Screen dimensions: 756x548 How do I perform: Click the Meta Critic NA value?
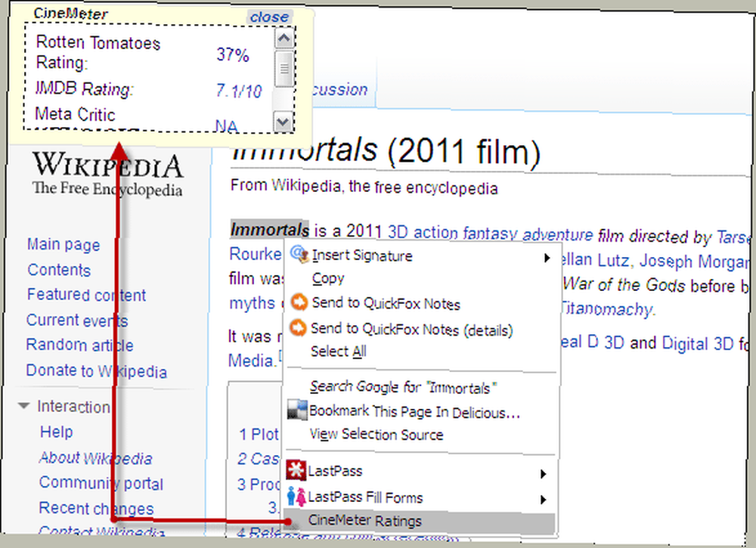pos(226,125)
